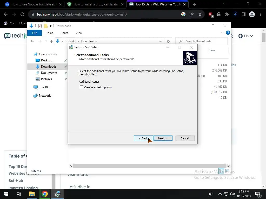266x199 pixels.
Task: Open recent locations dropdown in Explorer
Action: [x=46, y=41]
